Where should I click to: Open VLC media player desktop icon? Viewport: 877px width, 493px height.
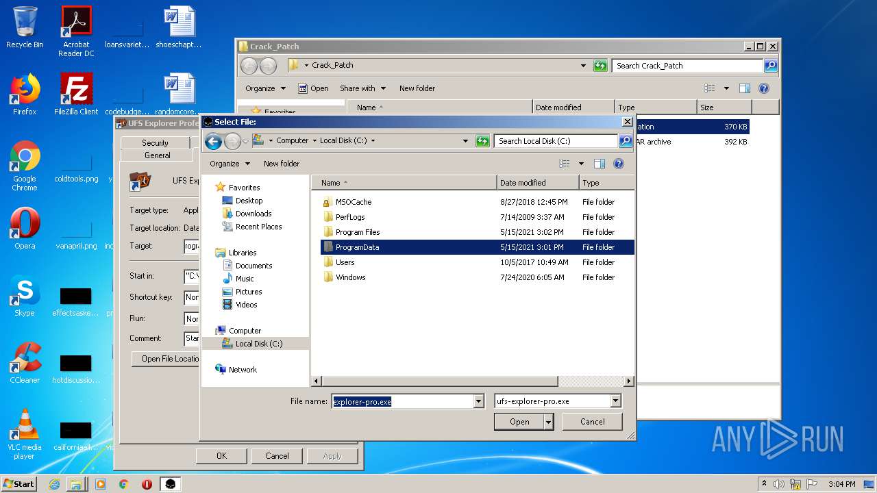point(25,434)
